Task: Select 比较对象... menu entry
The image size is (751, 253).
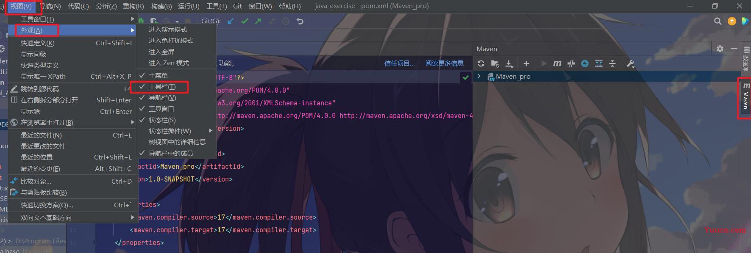Action: click(73, 181)
